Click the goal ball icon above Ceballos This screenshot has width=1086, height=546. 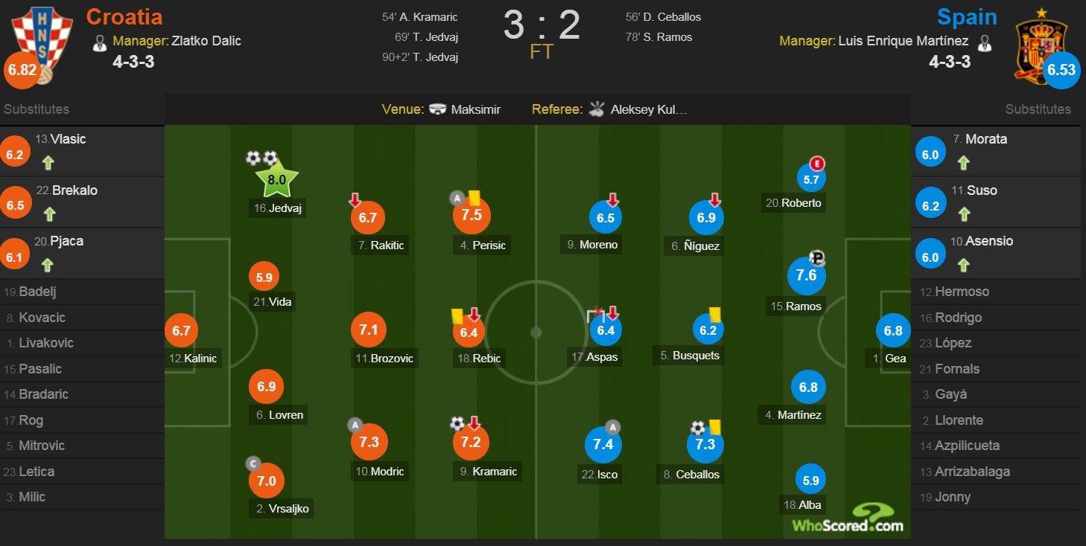698,428
